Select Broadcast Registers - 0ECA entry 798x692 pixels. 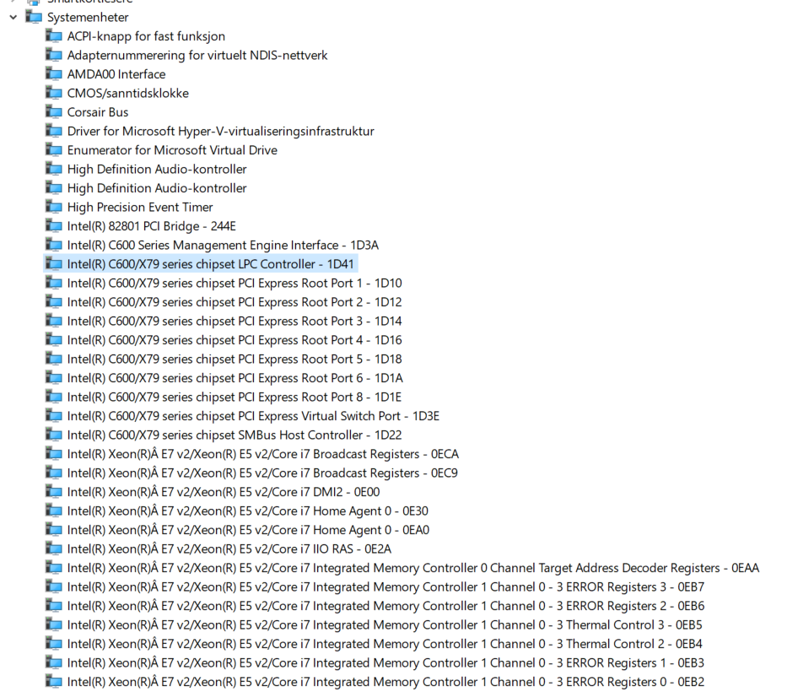click(263, 454)
